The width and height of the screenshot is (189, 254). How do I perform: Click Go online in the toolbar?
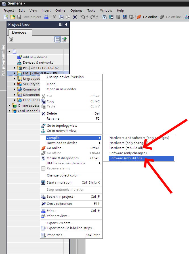click(x=147, y=17)
